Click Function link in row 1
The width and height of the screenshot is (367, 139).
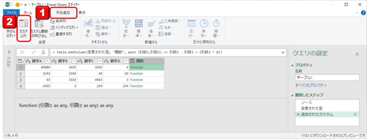(x=137, y=67)
